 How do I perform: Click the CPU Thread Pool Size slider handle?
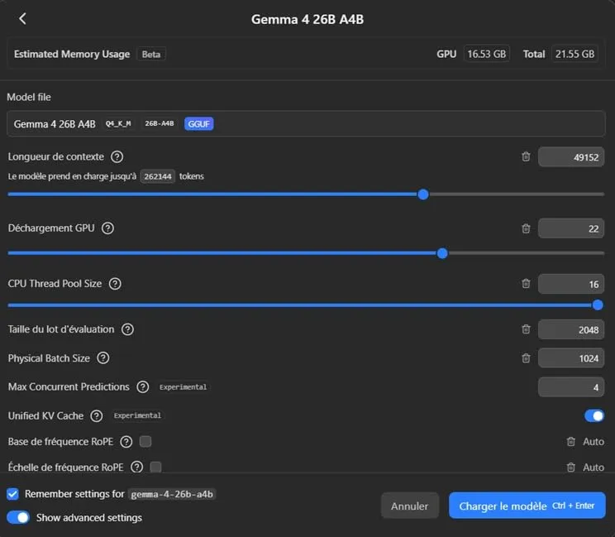(x=598, y=305)
